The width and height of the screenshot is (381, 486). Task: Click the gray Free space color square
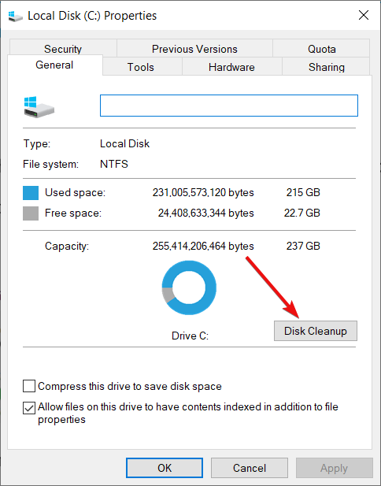pos(31,213)
